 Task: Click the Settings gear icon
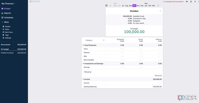[3, 38]
